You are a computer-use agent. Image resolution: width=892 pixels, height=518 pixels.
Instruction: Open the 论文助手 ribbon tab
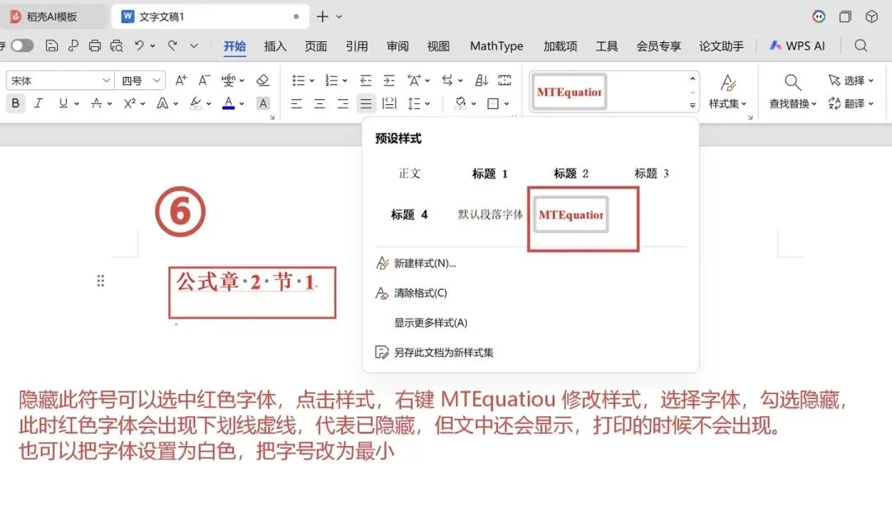pyautogui.click(x=721, y=46)
